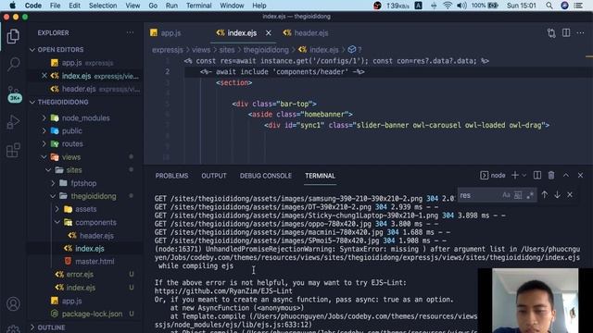Viewport: 593px width, 333px height.
Task: Open the Explorer more actions ellipsis
Action: 130,33
